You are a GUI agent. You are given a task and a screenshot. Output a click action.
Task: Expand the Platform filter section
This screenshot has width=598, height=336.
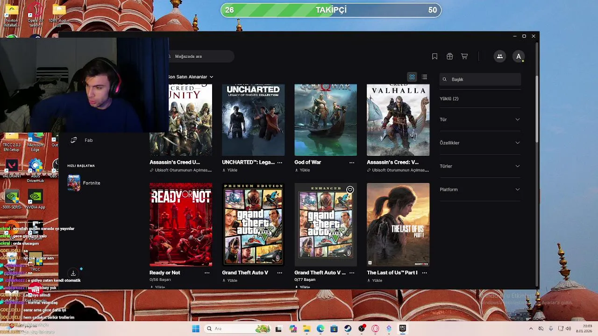click(x=480, y=189)
